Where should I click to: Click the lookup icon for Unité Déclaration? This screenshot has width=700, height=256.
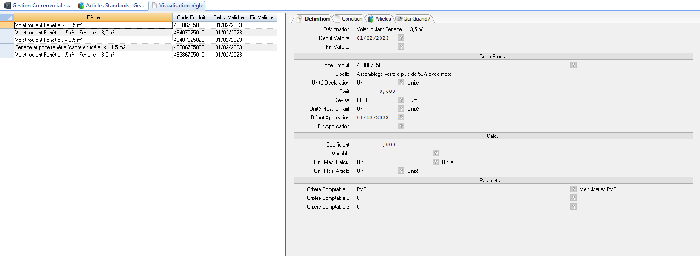click(x=401, y=83)
